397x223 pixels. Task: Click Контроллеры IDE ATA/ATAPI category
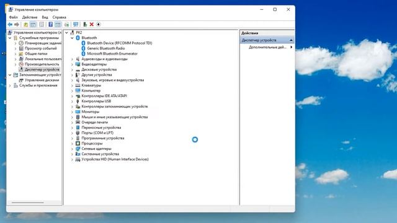click(x=104, y=96)
